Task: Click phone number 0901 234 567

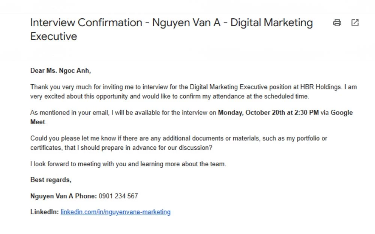Action: (x=118, y=196)
